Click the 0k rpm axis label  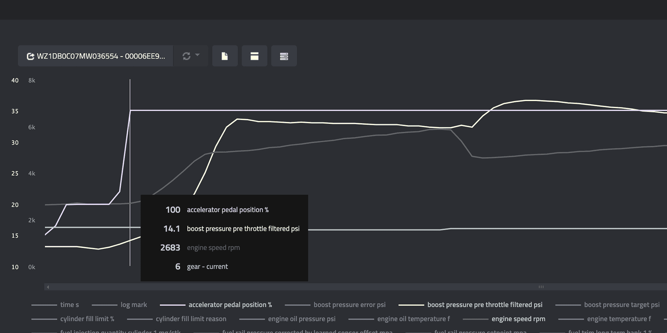click(x=32, y=267)
